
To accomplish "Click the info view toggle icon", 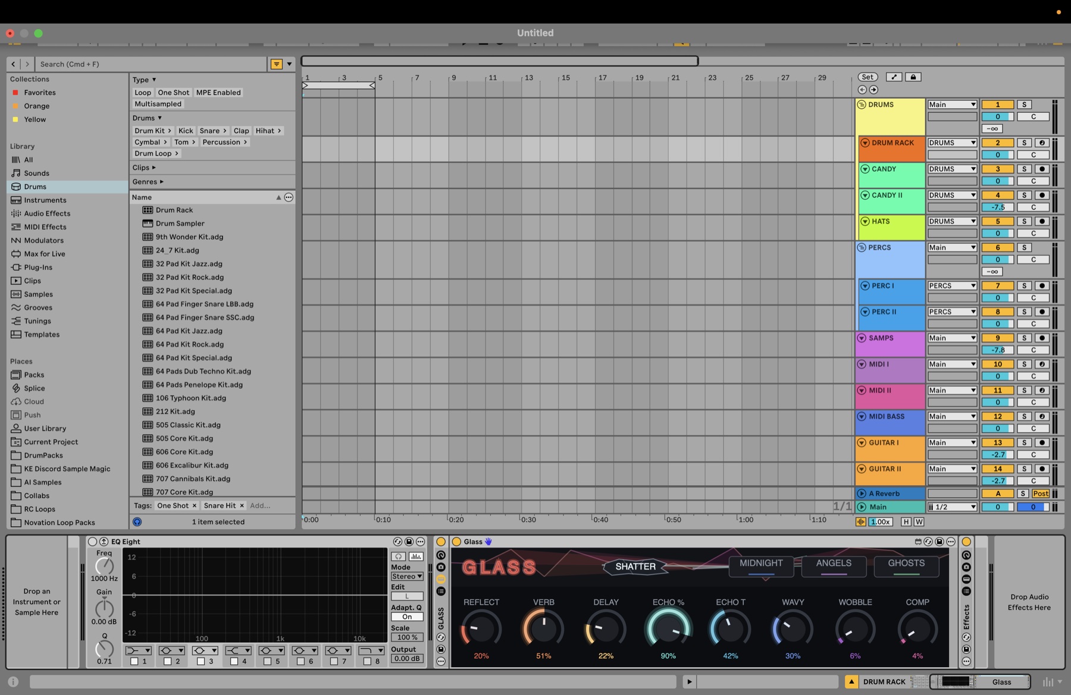I will pos(13,682).
